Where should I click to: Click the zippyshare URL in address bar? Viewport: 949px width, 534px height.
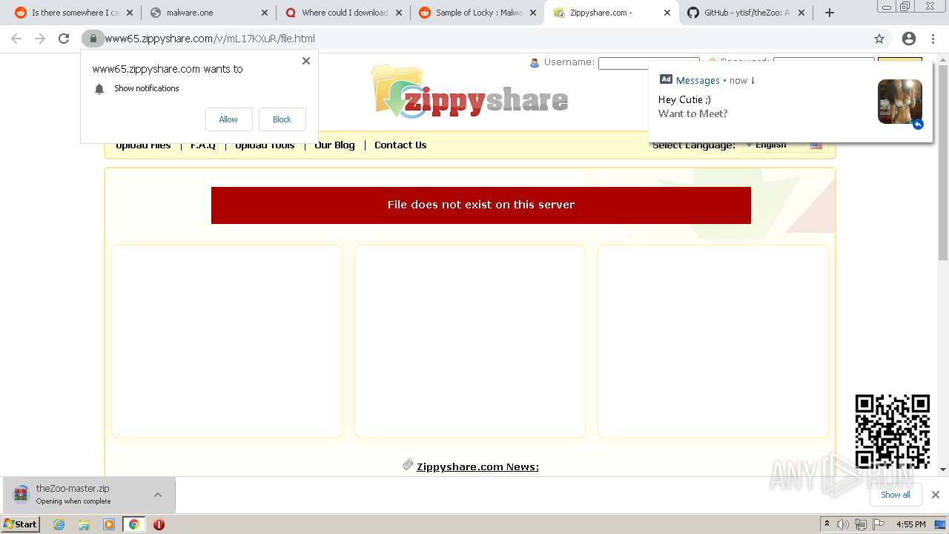pyautogui.click(x=210, y=39)
